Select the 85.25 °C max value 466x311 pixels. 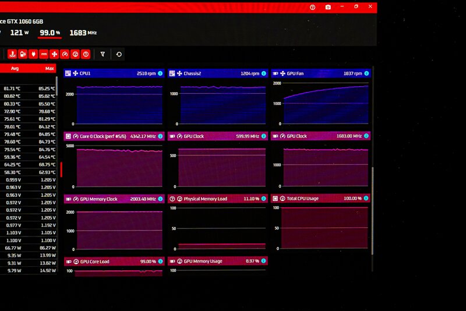pos(47,89)
